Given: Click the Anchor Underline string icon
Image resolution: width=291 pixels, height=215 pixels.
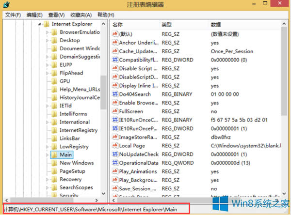Looking at the screenshot, I should coord(115,43).
